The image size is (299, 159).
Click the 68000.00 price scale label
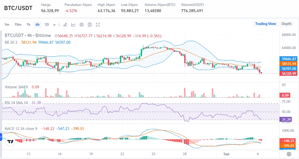tap(289, 35)
